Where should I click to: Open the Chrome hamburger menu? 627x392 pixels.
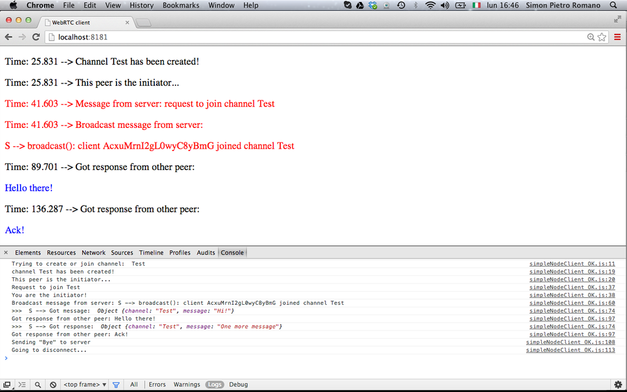pyautogui.click(x=618, y=37)
